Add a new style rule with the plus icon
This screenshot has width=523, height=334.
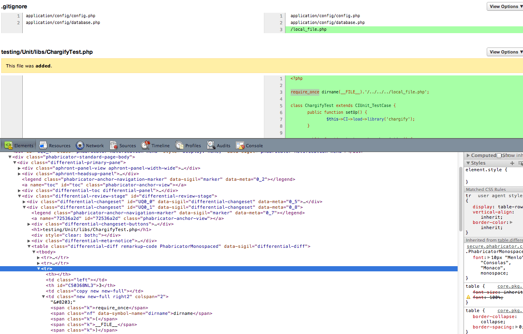tap(512, 163)
